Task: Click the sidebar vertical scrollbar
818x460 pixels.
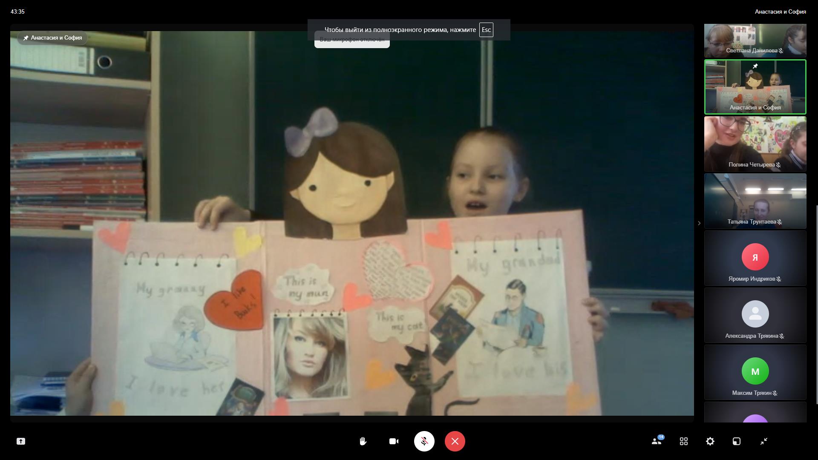Action: tap(816, 304)
